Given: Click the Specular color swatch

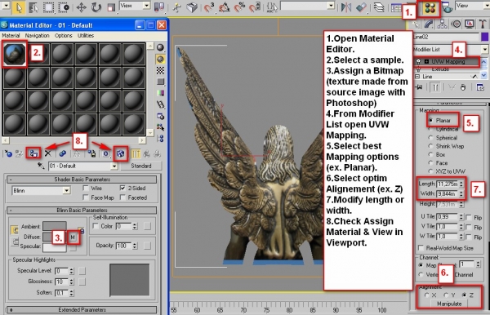Looking at the screenshot, I should (x=55, y=247).
